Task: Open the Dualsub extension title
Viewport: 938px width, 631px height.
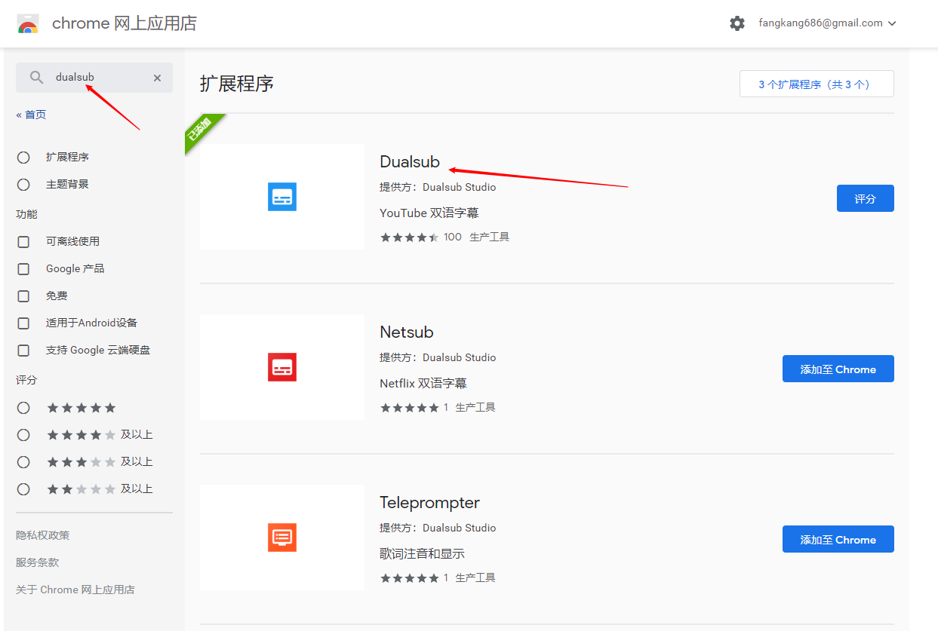Action: pyautogui.click(x=410, y=161)
